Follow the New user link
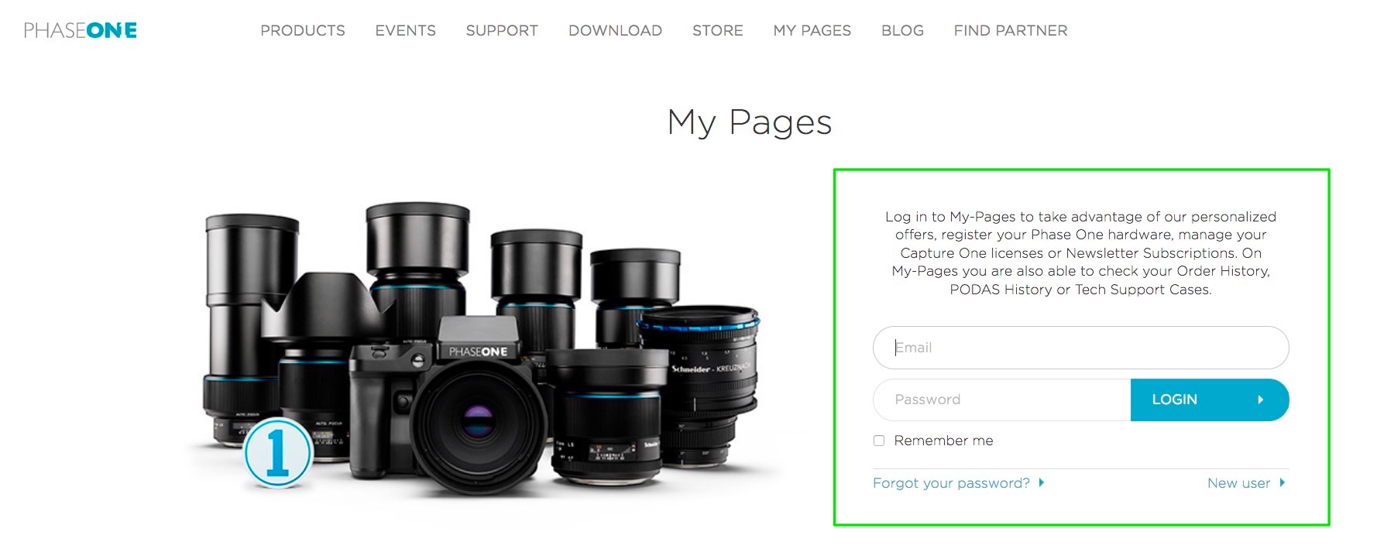 pos(1238,483)
